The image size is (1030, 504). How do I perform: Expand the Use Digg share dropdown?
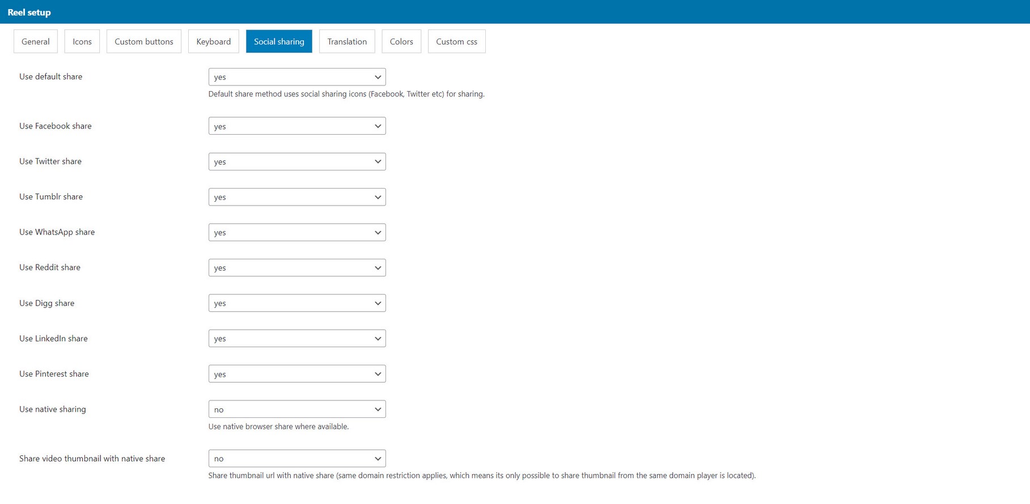pos(296,303)
